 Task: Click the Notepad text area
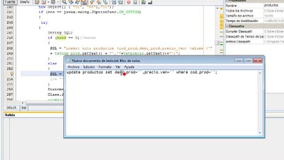click(x=162, y=103)
